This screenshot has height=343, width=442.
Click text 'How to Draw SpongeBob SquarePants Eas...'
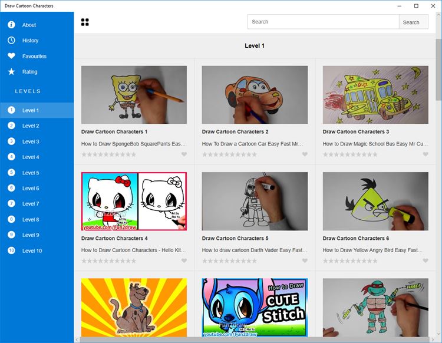[x=133, y=144]
